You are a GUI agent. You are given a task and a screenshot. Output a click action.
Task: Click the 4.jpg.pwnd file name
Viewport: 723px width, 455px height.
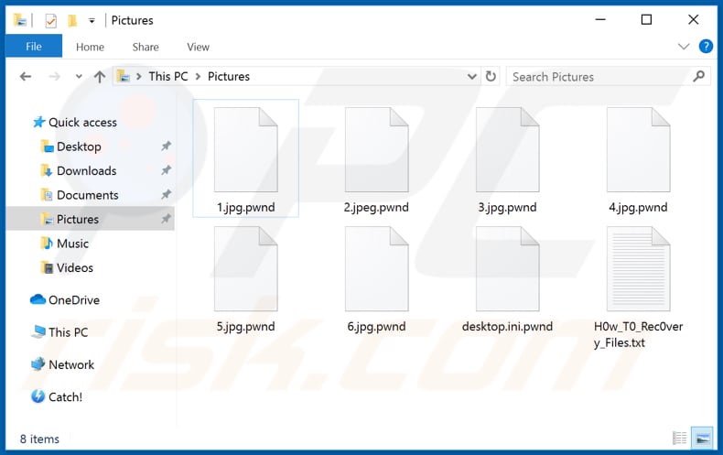(x=638, y=208)
